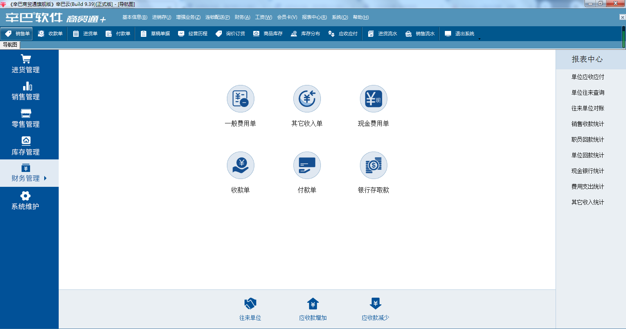The height and width of the screenshot is (329, 626).
Task: Open the 系统(O) menu
Action: 340,17
